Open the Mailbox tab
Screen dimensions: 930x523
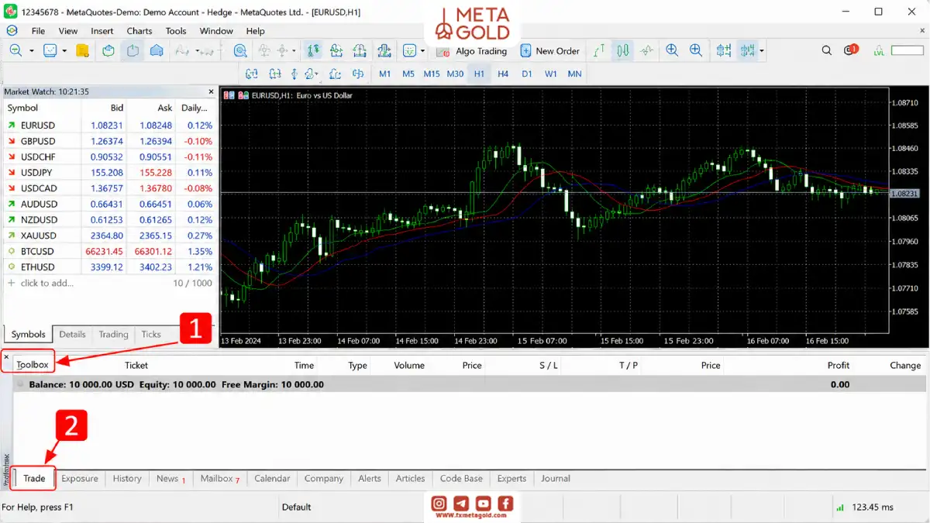tap(219, 478)
